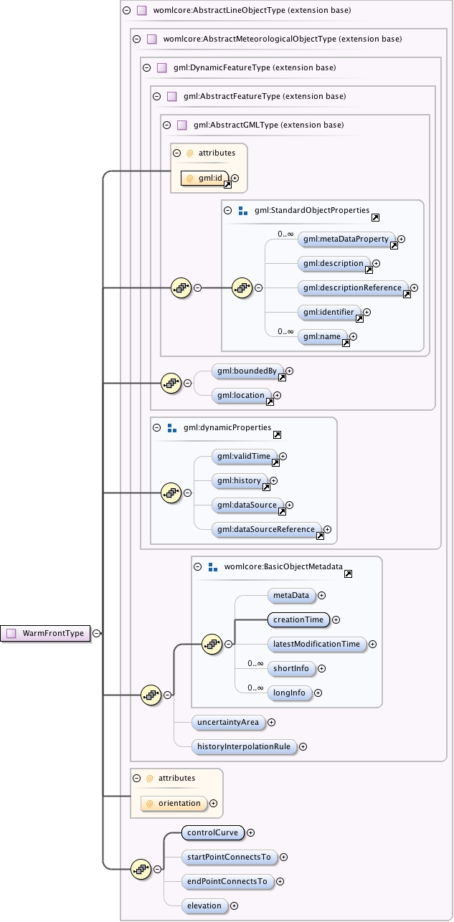Select the gml:identifier element box

(x=329, y=312)
